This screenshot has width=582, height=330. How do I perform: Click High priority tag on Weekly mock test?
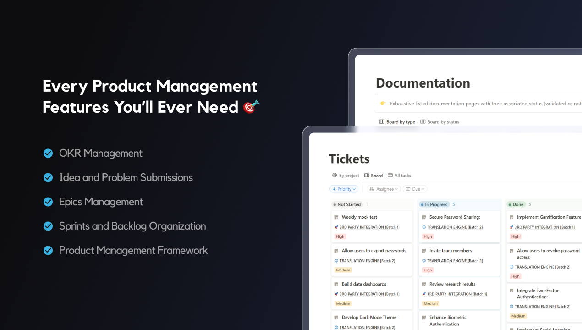tap(340, 236)
